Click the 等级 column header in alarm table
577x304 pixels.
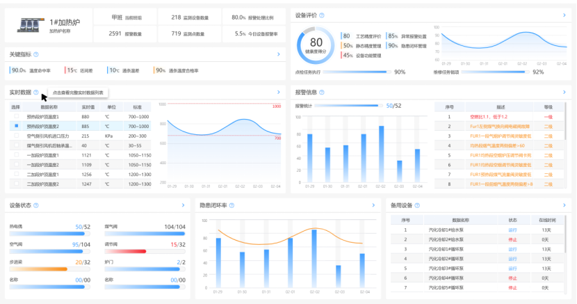click(547, 107)
